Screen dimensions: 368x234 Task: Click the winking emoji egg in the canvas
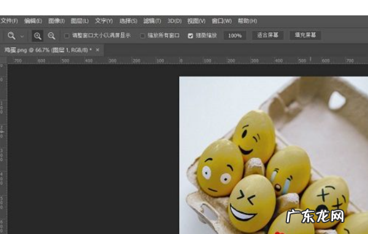254,137
